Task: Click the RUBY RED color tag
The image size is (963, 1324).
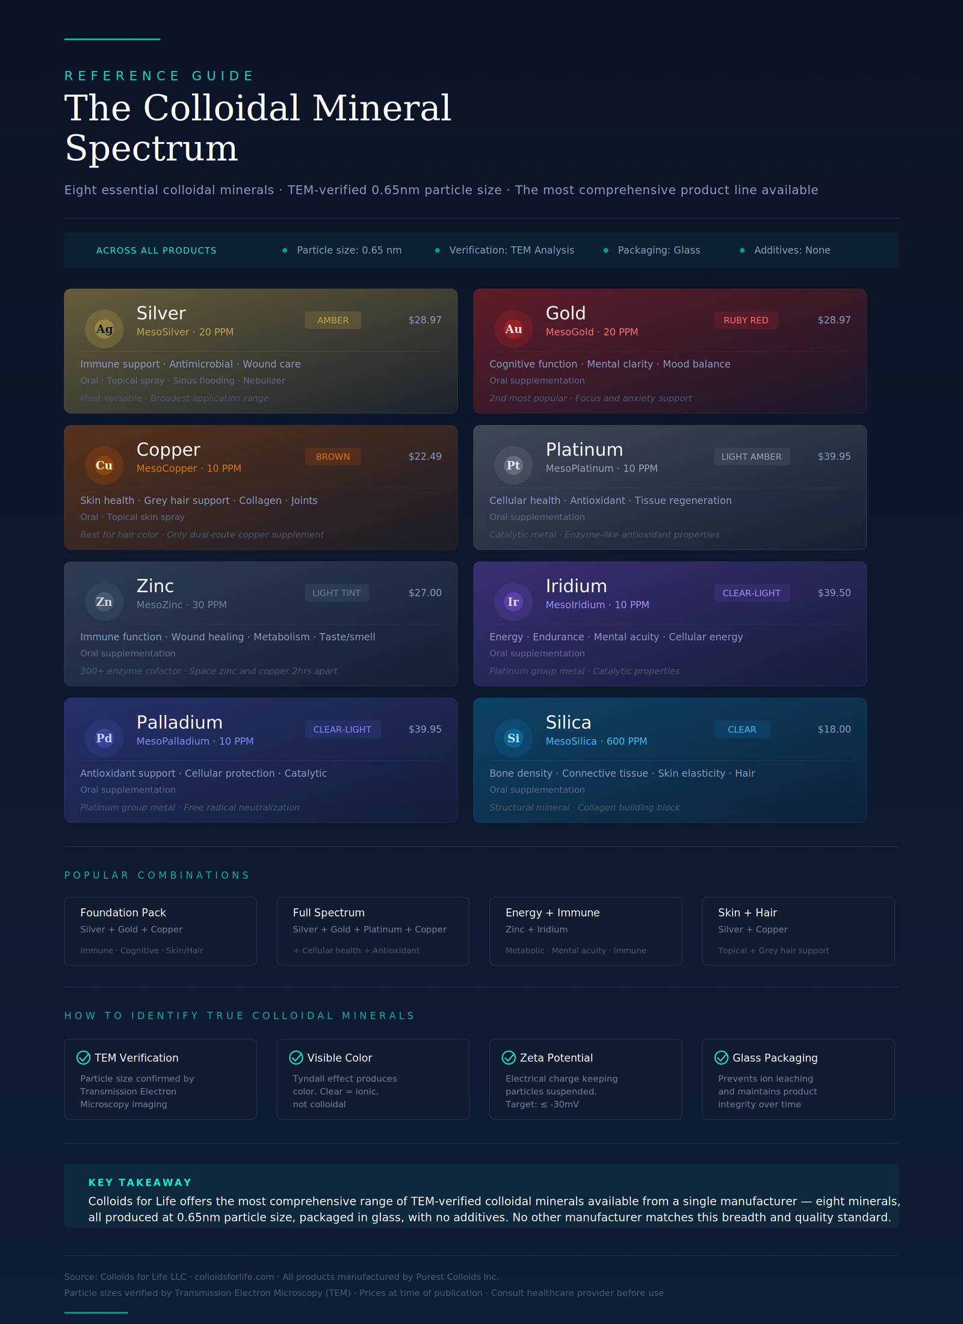Action: point(746,320)
